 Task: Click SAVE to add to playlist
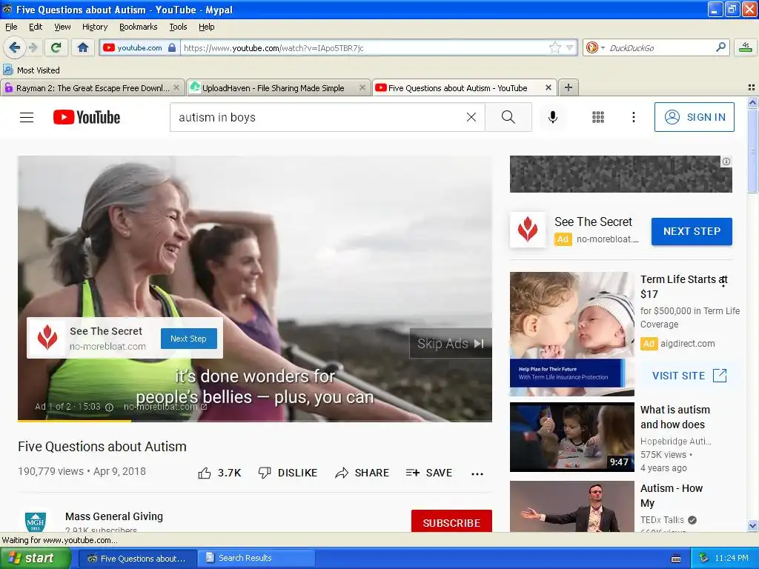429,473
